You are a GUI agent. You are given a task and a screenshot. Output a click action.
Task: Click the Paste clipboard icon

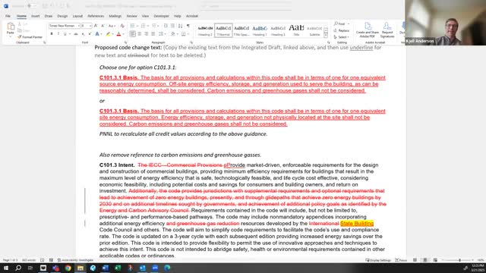(x=10, y=29)
